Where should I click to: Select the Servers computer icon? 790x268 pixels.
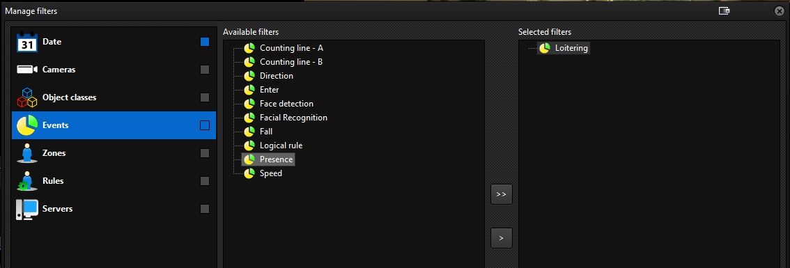click(27, 209)
